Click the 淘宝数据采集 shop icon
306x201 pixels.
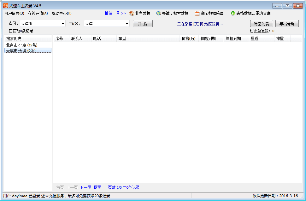point(197,13)
